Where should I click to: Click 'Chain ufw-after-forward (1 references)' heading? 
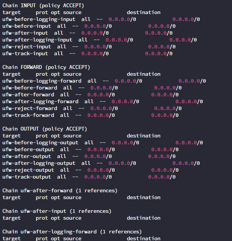pos(60,191)
